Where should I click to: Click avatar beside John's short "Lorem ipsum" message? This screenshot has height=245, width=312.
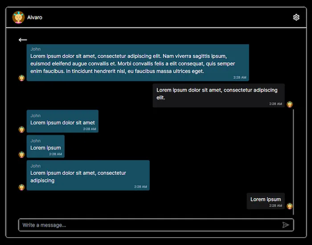click(x=21, y=154)
